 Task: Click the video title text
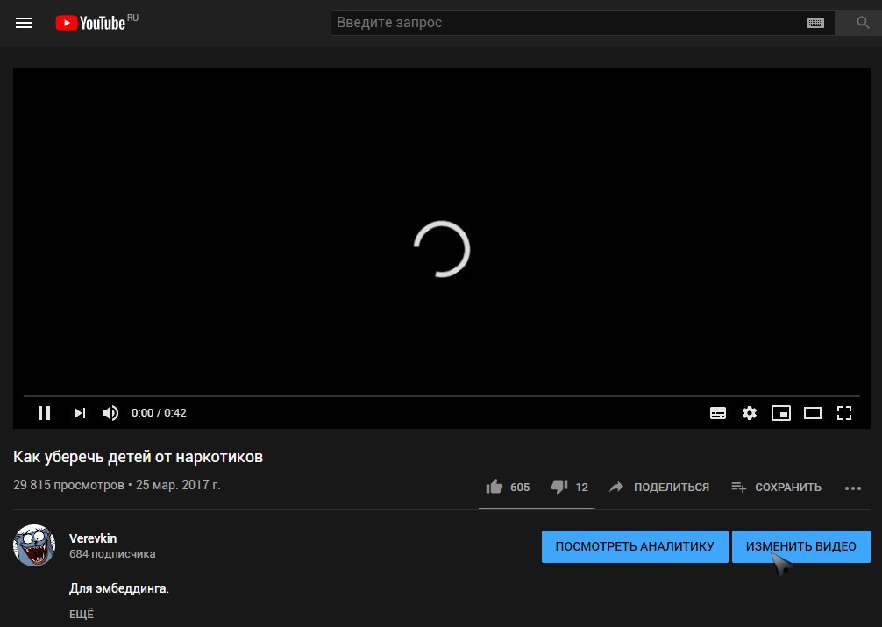138,457
